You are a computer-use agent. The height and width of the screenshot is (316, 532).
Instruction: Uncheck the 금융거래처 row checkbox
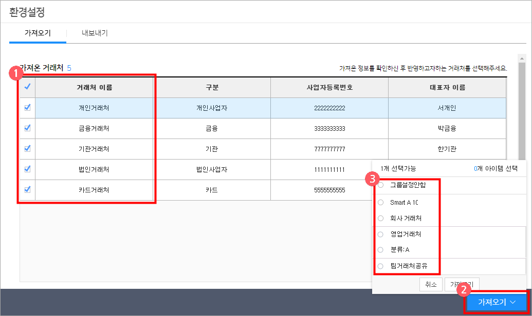28,128
